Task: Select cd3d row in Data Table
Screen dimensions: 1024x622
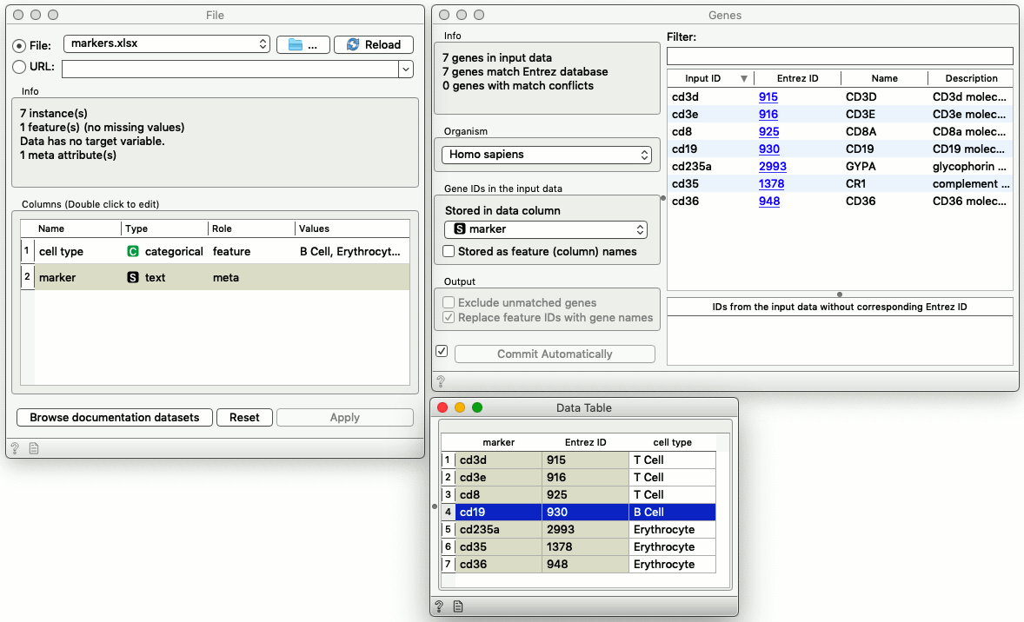Action: coord(579,460)
